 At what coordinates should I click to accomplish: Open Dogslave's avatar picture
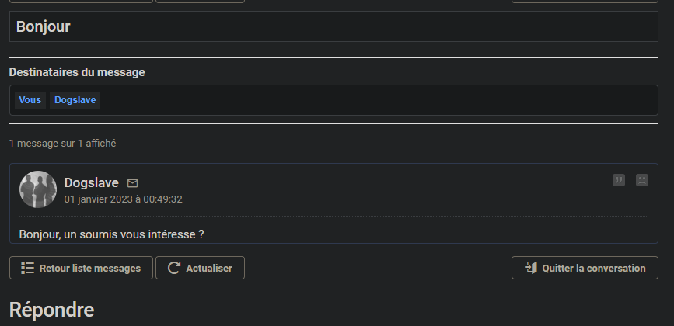pos(38,189)
